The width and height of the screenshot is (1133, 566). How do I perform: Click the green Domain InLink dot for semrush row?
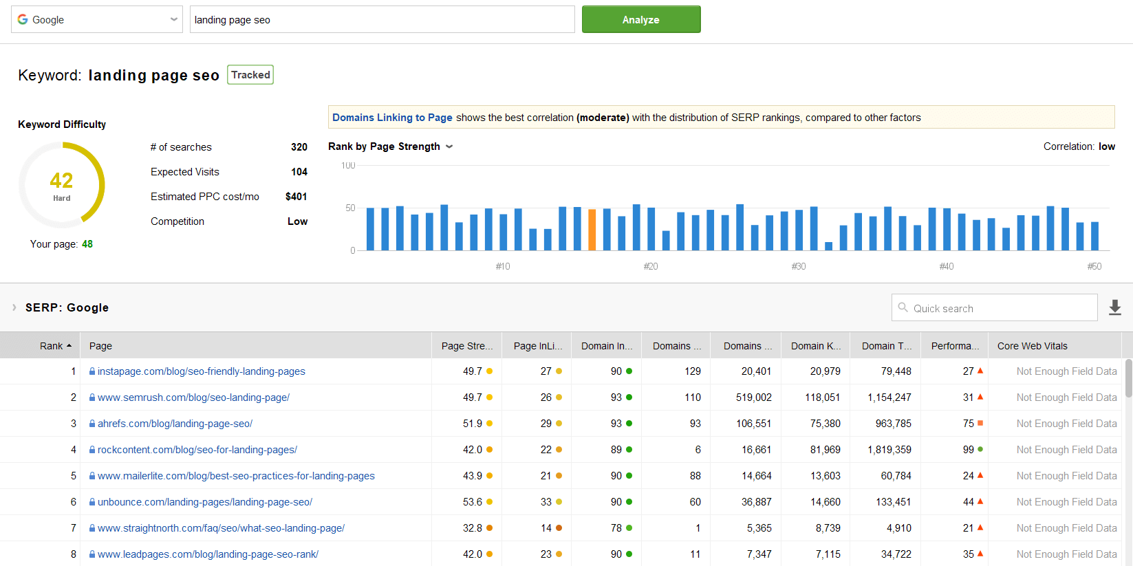(x=629, y=398)
